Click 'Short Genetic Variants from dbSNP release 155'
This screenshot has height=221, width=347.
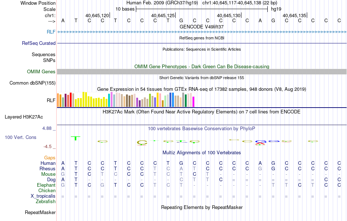coord(202,78)
